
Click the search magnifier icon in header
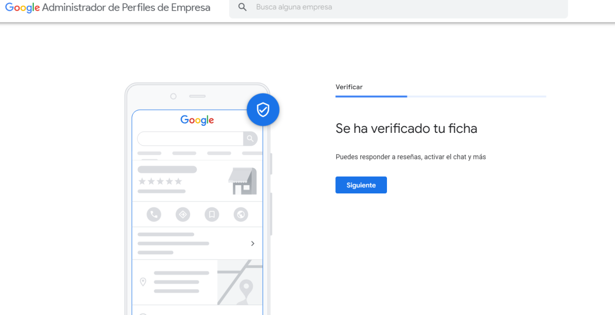pyautogui.click(x=243, y=7)
